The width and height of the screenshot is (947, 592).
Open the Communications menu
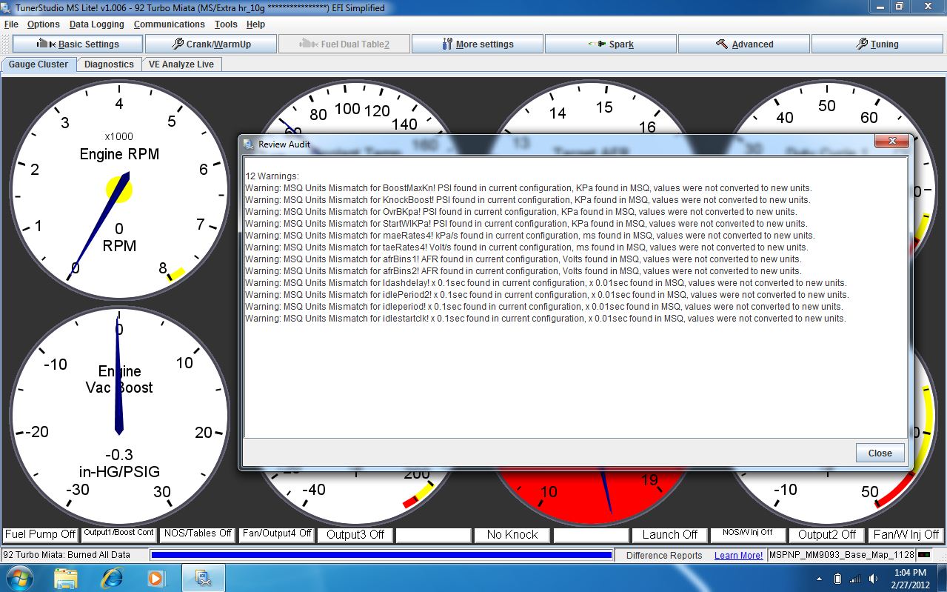coord(170,24)
